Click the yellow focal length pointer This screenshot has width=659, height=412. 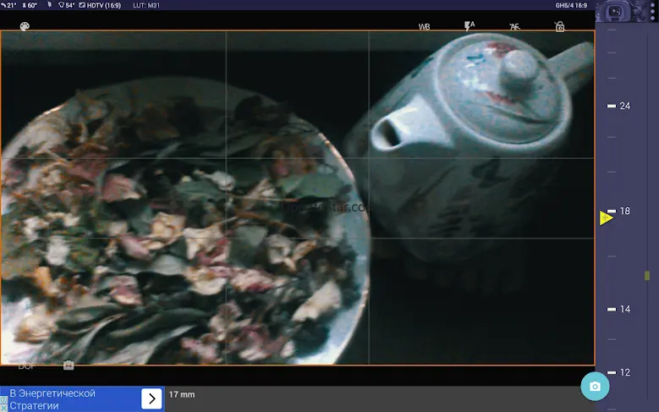pyautogui.click(x=606, y=217)
